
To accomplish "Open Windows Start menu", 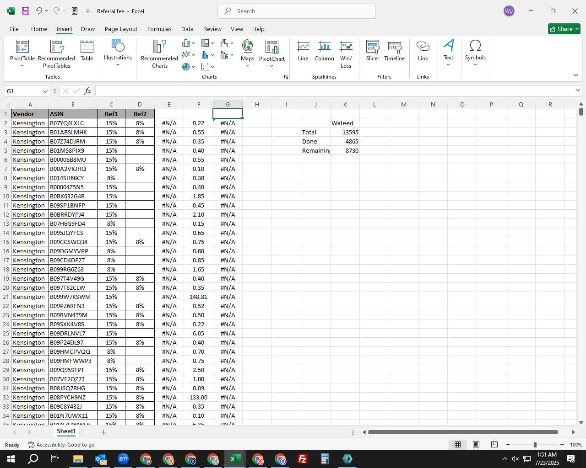I will click(x=11, y=459).
